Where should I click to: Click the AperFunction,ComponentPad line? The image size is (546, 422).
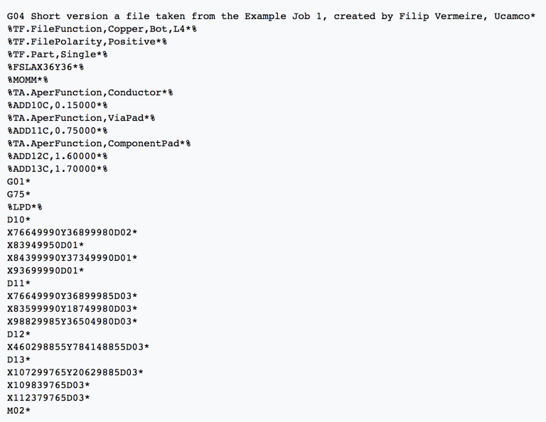tap(99, 144)
